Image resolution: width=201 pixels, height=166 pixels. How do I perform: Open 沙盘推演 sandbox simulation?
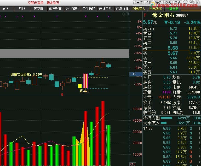[x=122, y=9]
